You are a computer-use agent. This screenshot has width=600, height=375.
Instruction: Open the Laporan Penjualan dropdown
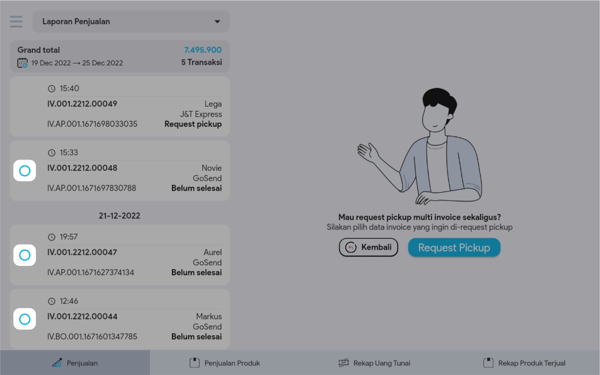coord(131,22)
